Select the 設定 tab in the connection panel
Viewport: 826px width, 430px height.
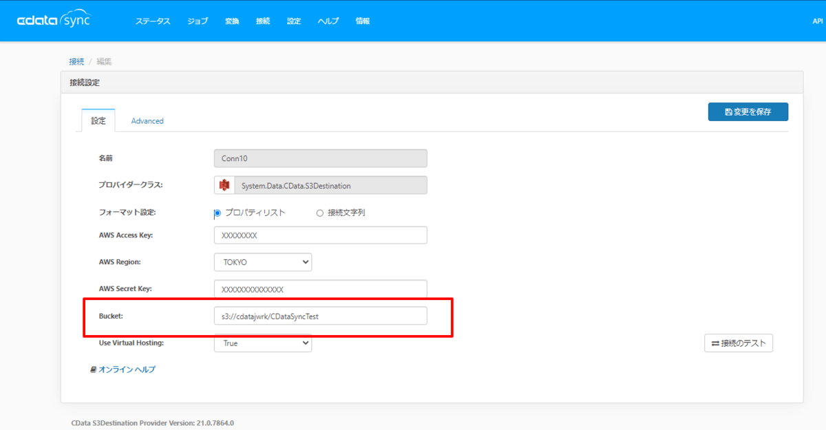(98, 120)
